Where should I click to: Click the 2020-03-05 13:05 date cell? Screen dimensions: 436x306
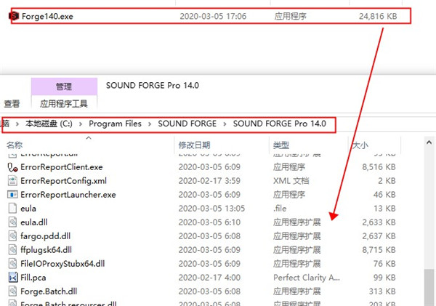[x=211, y=209]
